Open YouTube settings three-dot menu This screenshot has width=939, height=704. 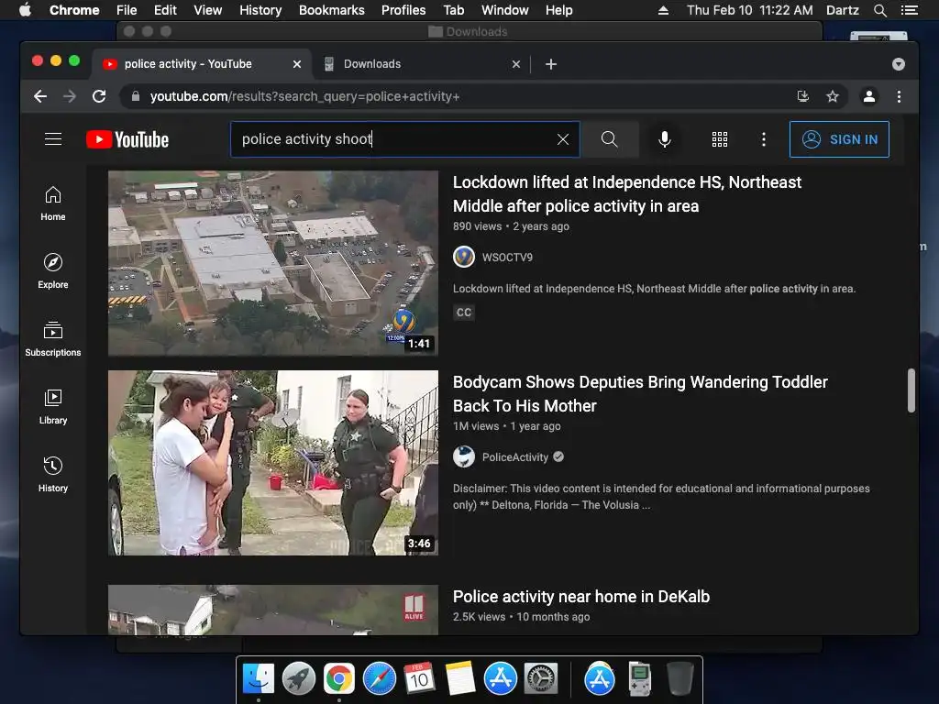pos(764,139)
